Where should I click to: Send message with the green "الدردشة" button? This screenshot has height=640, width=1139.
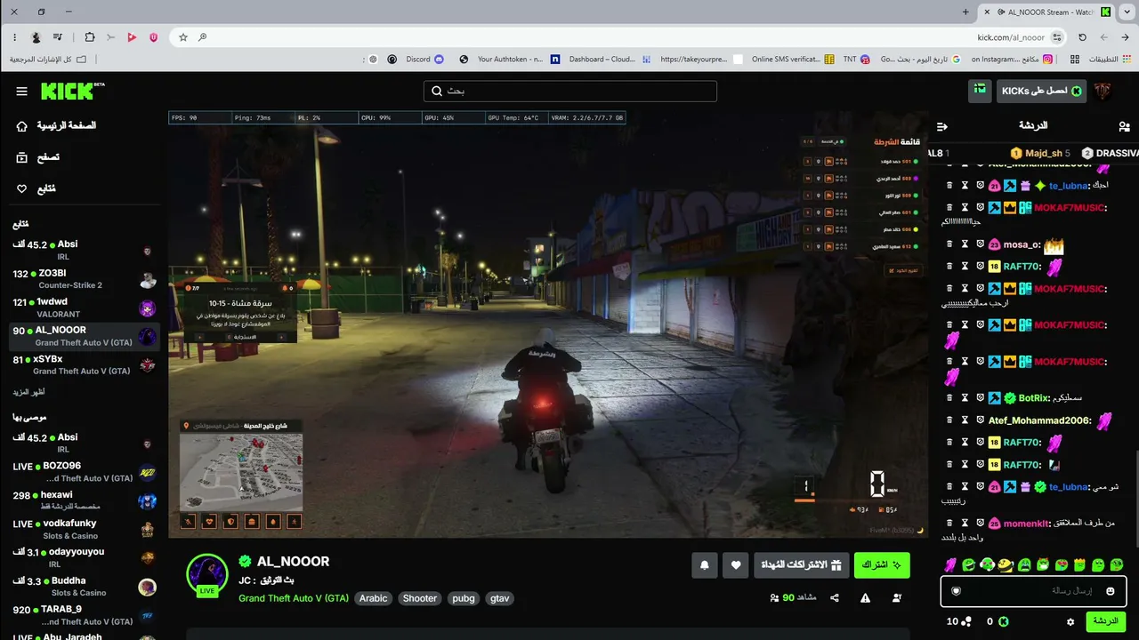pos(1106,621)
